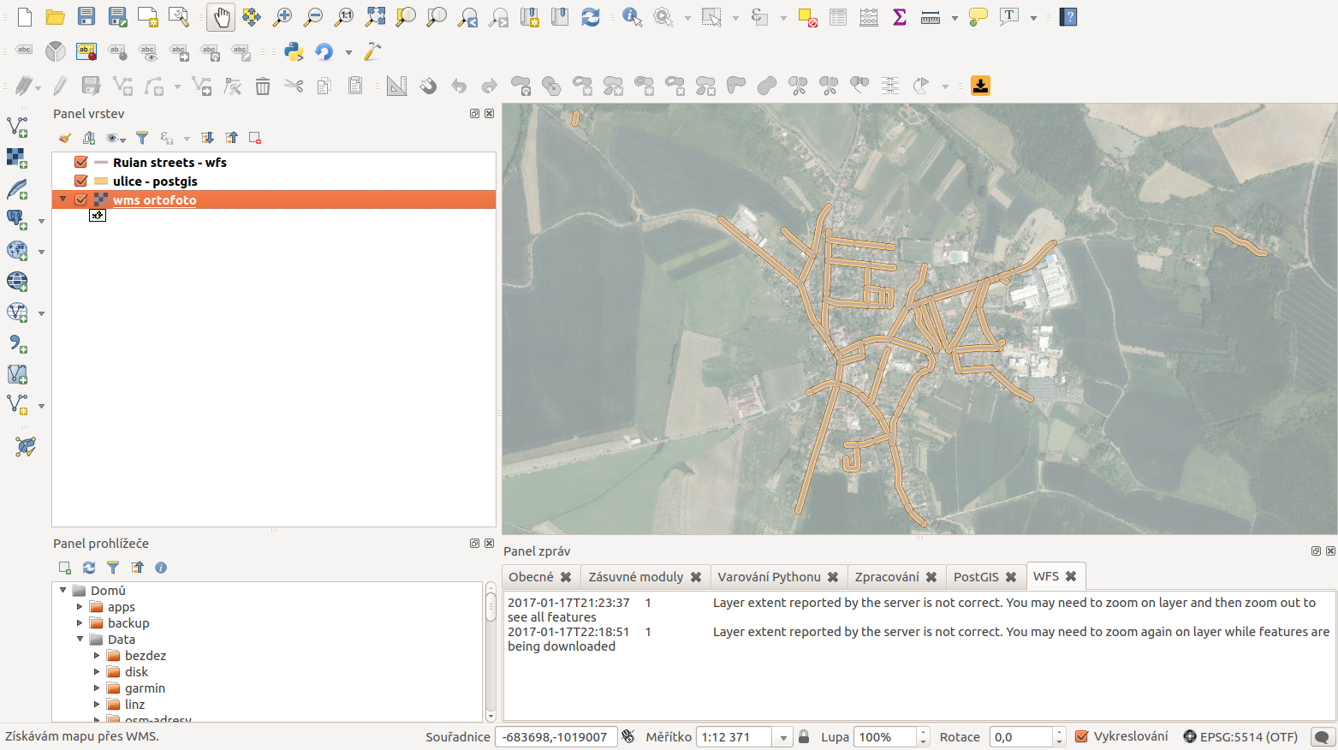Toggle visibility of ulice - postgis layer
Image resolution: width=1338 pixels, height=750 pixels.
[81, 181]
